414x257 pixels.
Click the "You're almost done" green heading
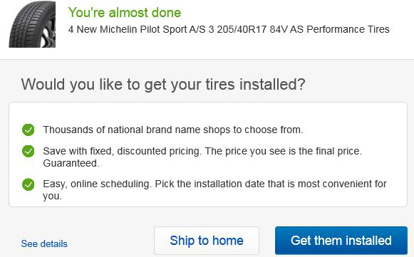pos(125,12)
